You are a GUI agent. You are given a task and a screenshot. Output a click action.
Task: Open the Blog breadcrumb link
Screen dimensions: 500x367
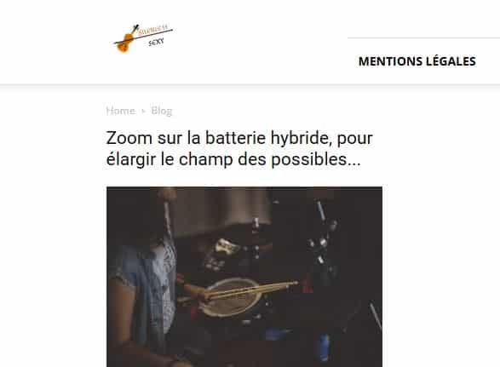point(161,111)
